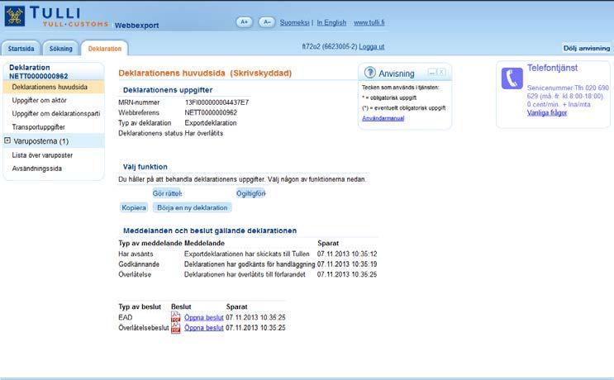
Task: Open Transportuppgifter in sidebar
Action: [x=38, y=126]
